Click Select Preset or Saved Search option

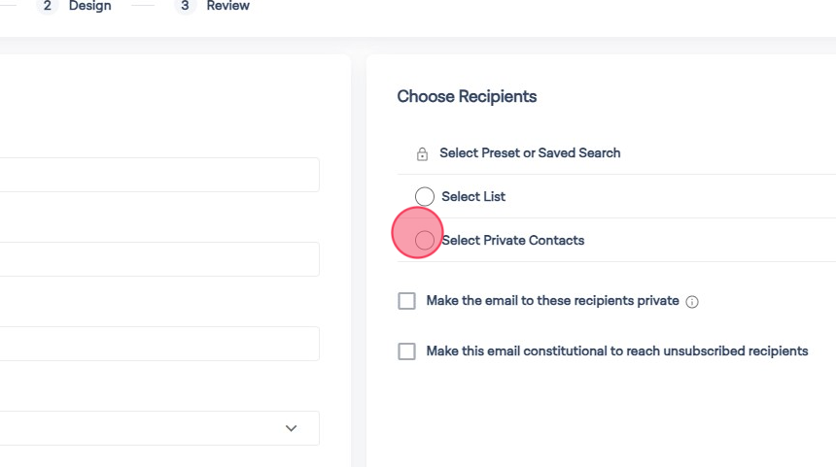point(530,152)
